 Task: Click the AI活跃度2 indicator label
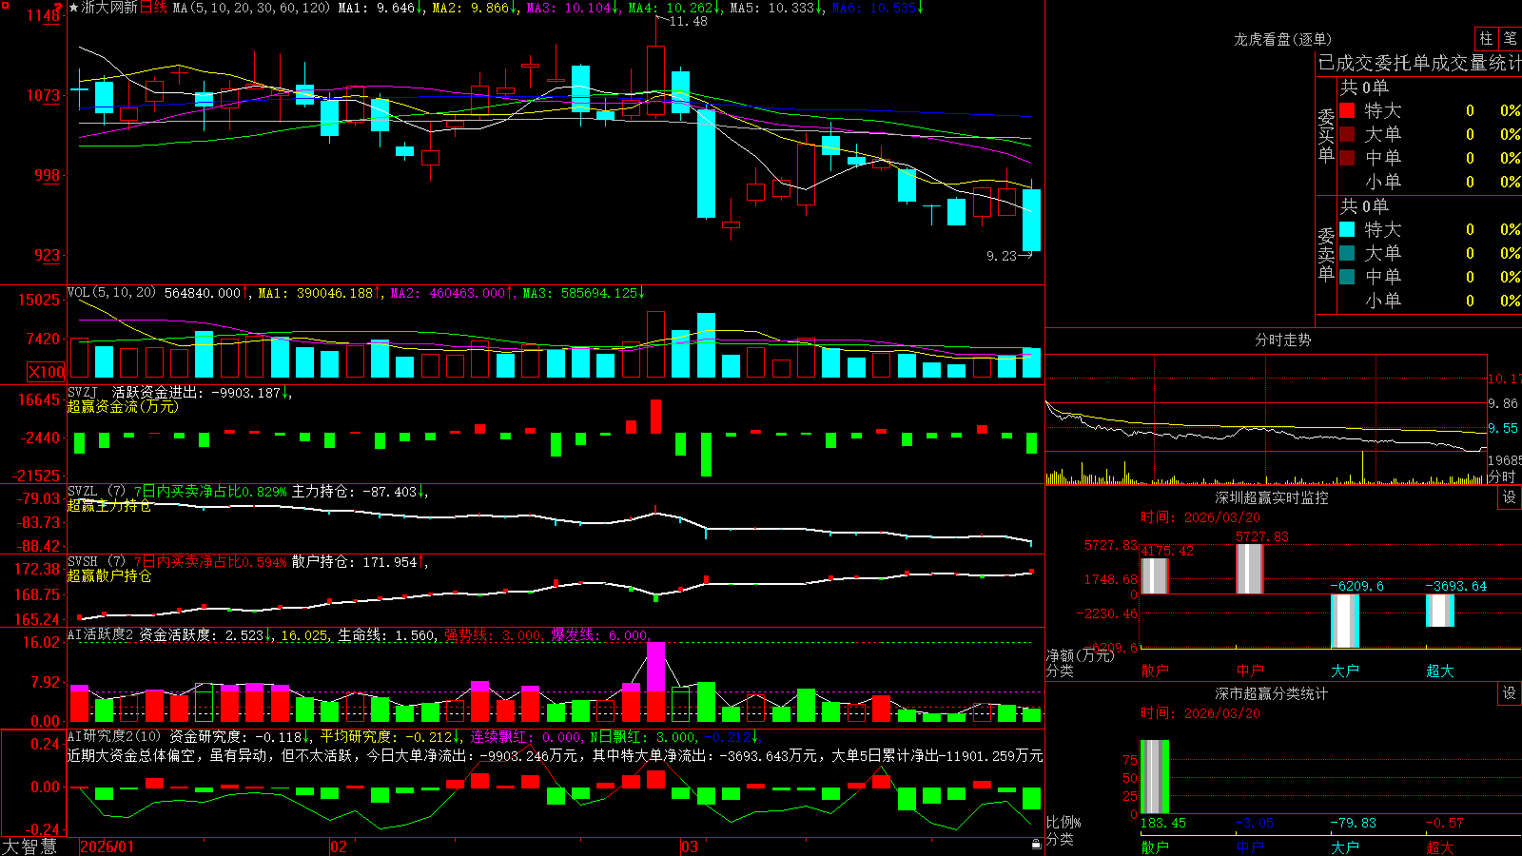click(x=101, y=634)
